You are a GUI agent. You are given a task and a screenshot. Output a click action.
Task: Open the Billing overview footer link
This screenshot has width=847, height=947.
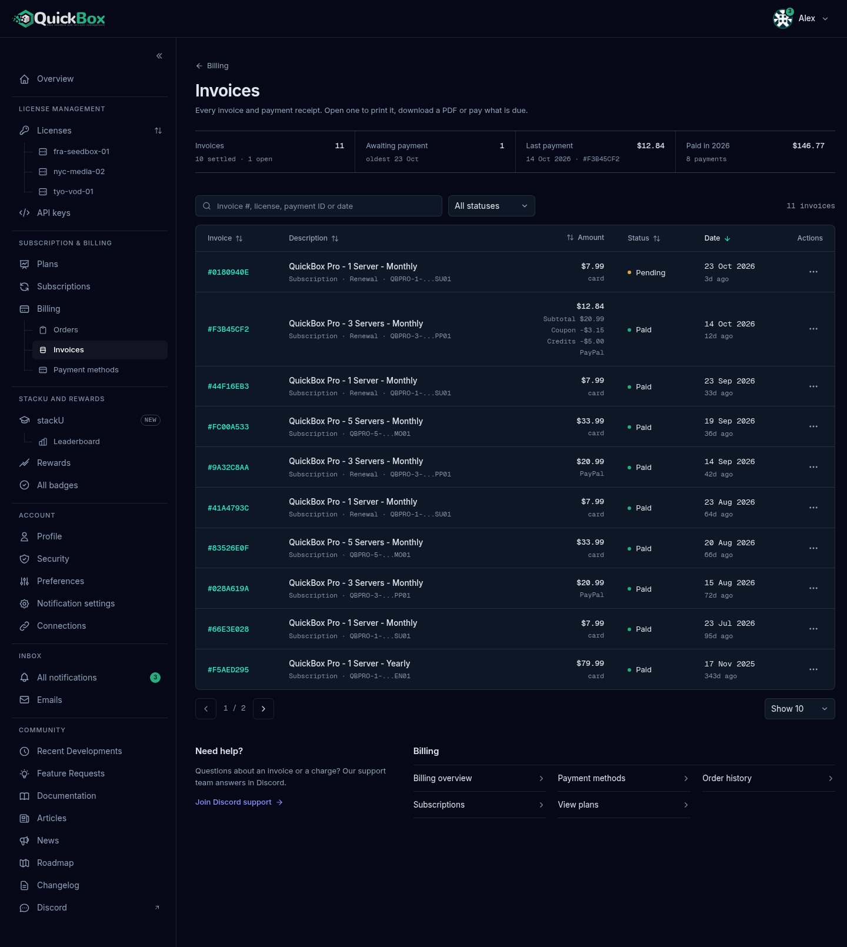click(479, 778)
